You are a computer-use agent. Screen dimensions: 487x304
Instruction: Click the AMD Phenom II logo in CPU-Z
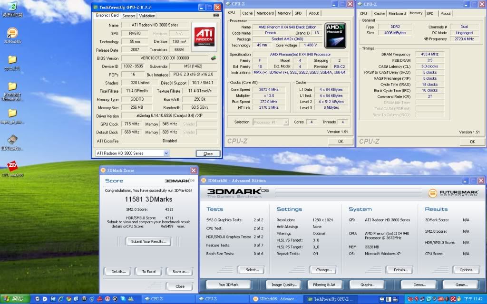coord(335,35)
